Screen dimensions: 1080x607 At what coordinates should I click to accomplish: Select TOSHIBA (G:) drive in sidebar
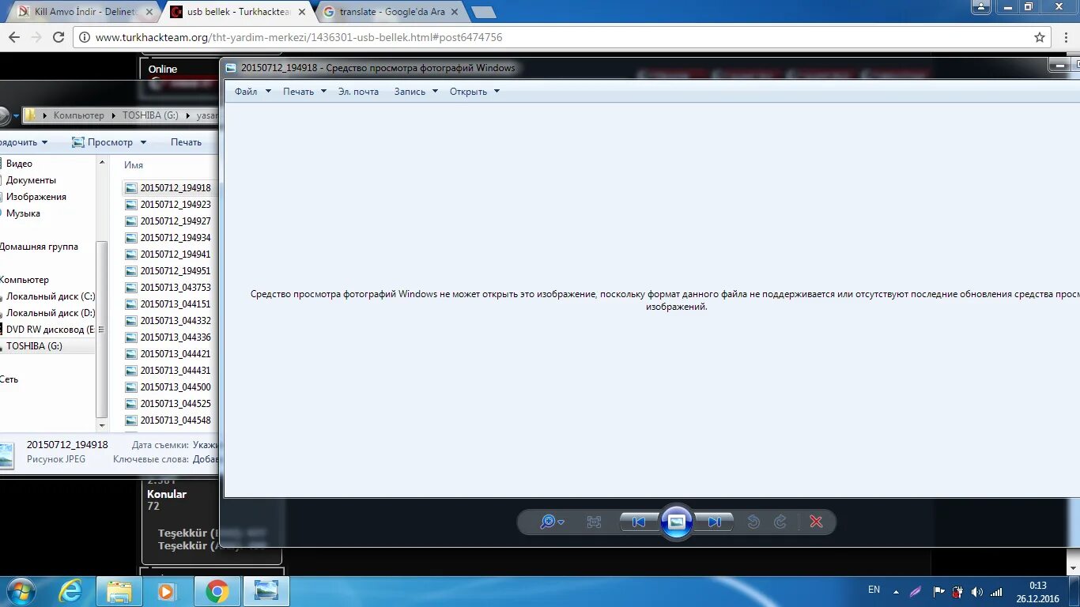34,346
